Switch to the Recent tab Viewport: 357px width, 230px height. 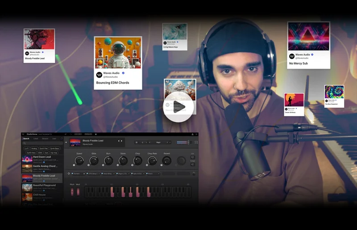click(46, 139)
